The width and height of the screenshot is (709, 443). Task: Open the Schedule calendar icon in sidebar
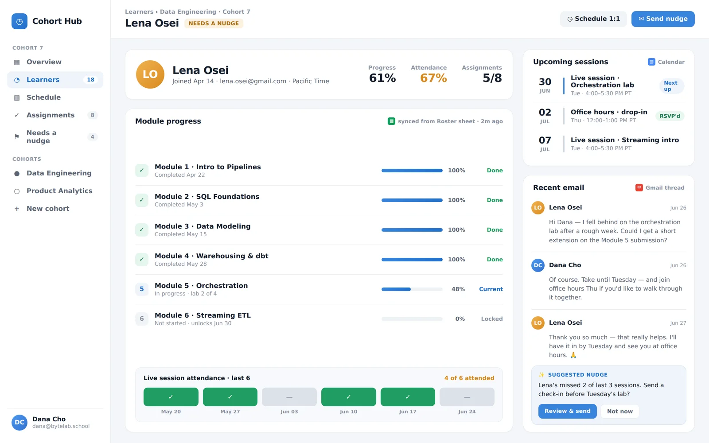(x=17, y=97)
